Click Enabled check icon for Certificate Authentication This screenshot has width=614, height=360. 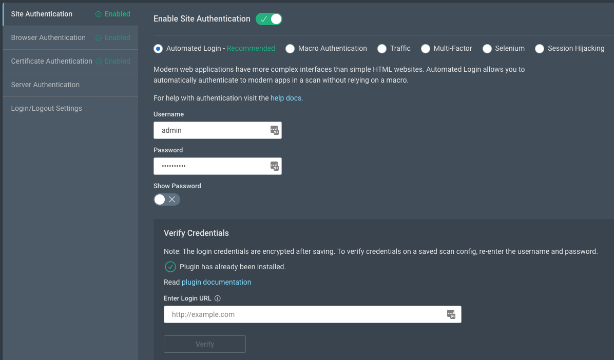[x=99, y=62]
